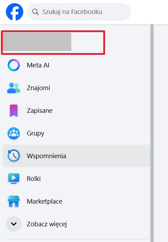Open Zapisane saved items label
The width and height of the screenshot is (168, 242).
(x=40, y=111)
